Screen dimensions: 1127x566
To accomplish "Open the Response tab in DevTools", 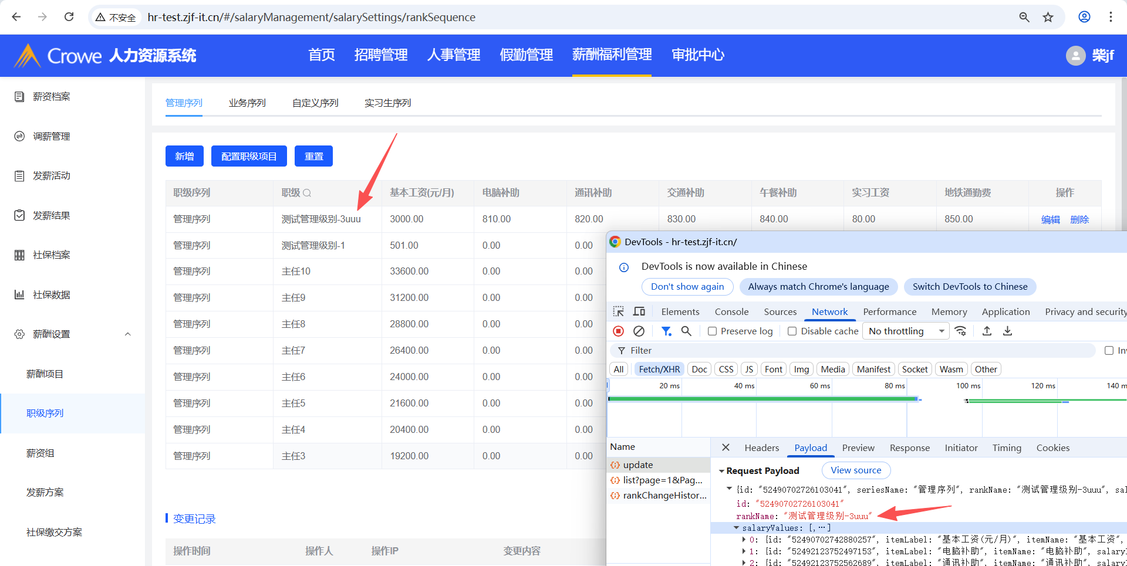I will (909, 448).
